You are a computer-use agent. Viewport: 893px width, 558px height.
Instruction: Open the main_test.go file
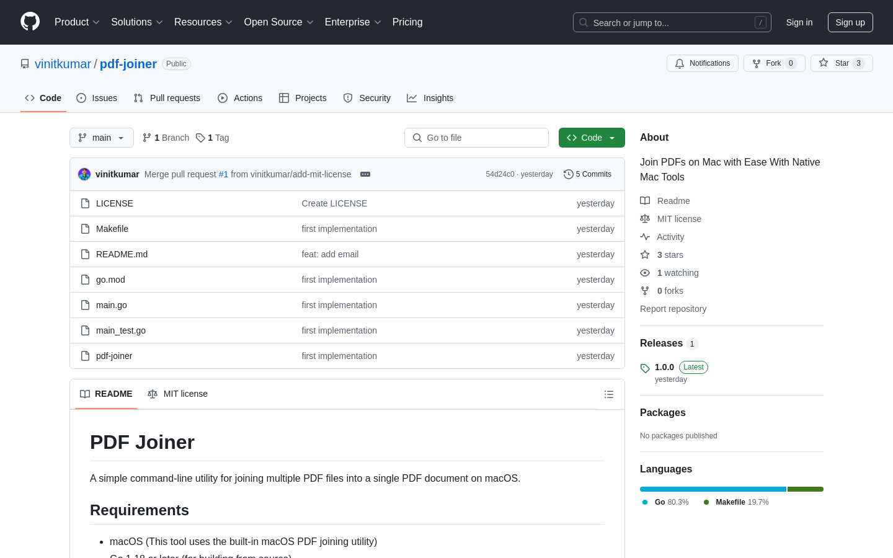pyautogui.click(x=121, y=330)
